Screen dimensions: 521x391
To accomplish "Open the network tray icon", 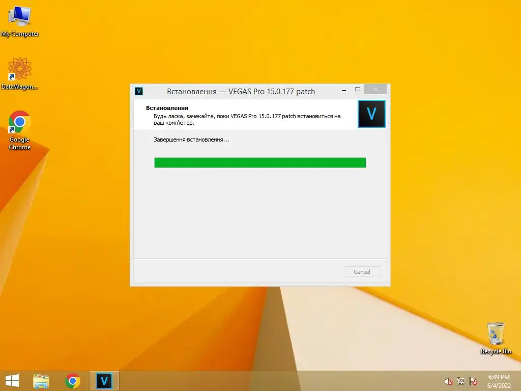I will 460,381.
